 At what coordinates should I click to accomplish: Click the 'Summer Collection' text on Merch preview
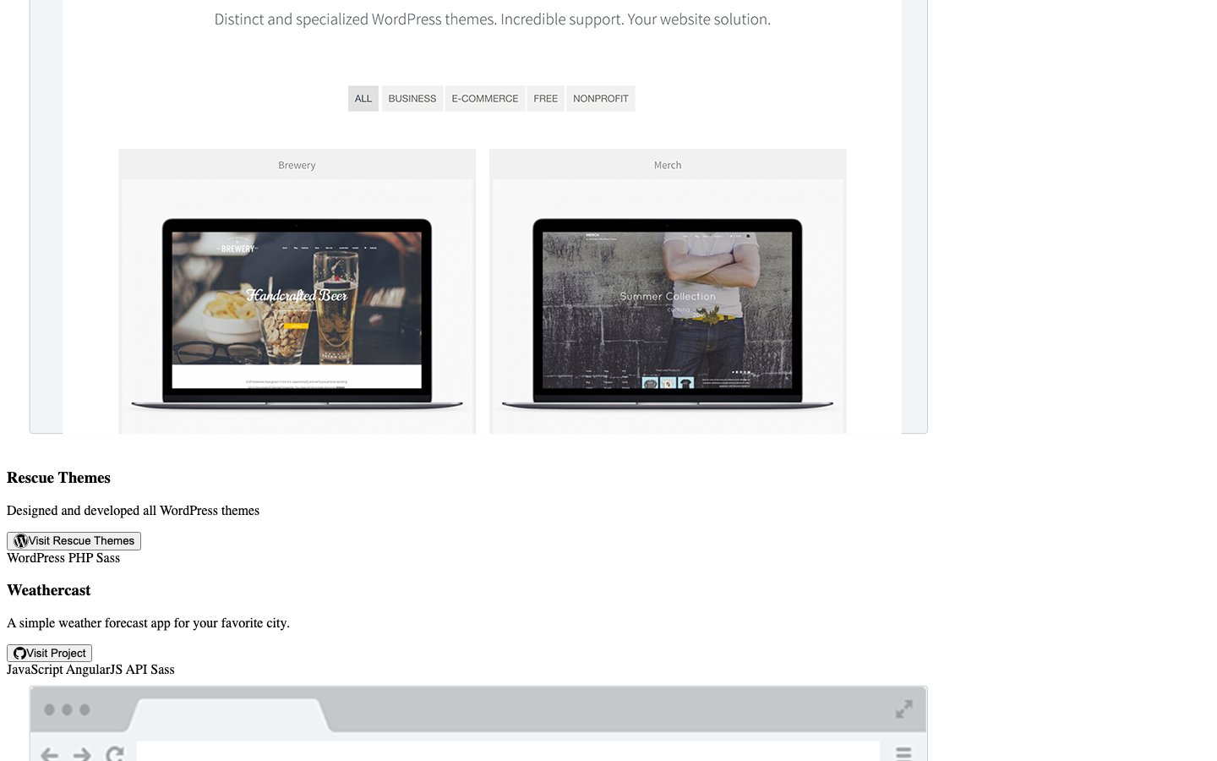(668, 297)
